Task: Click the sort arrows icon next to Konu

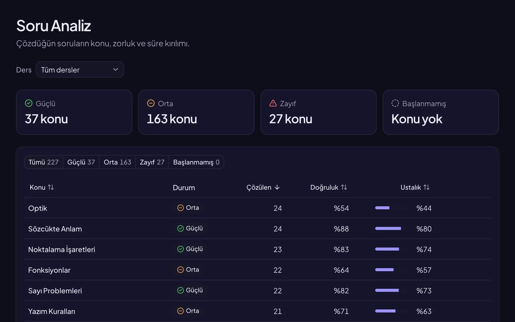Action: click(x=51, y=187)
